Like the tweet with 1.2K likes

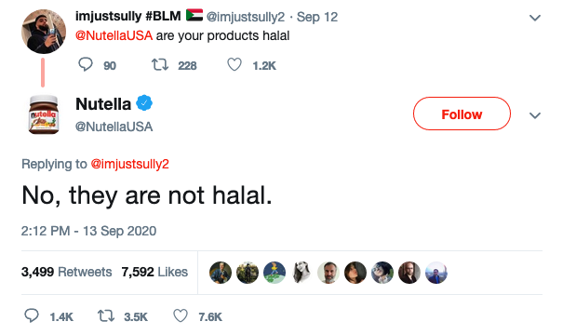tap(234, 64)
